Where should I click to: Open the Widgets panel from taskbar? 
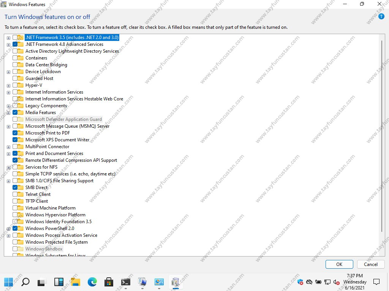pos(59,282)
